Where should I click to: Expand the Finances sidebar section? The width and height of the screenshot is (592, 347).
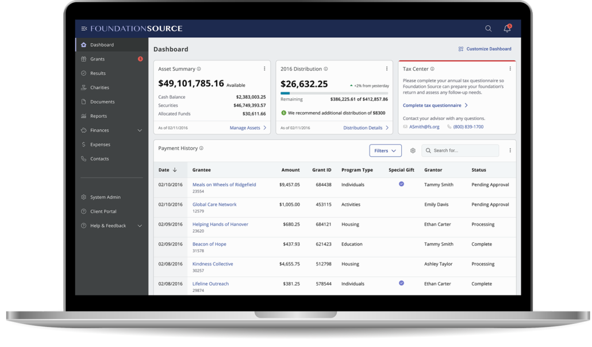point(140,130)
